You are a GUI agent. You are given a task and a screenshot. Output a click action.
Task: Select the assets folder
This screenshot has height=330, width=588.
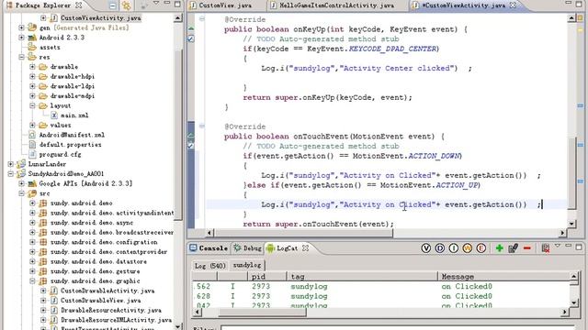[x=50, y=47]
